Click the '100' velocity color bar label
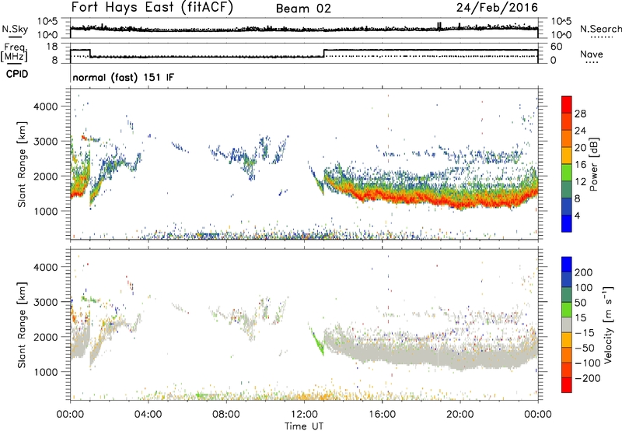Screen dimensions: 622x431 (584, 287)
